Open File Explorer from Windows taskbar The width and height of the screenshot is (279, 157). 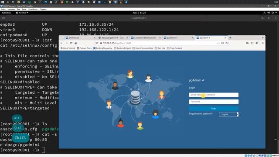tap(19, 2)
